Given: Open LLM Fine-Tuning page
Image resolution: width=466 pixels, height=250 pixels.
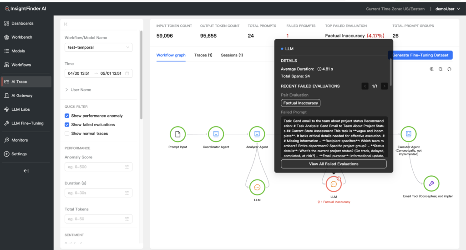Looking at the screenshot, I should click(x=27, y=123).
